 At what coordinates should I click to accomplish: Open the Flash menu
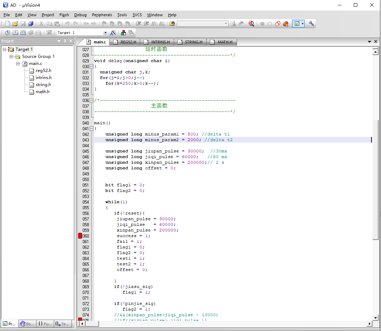point(64,15)
